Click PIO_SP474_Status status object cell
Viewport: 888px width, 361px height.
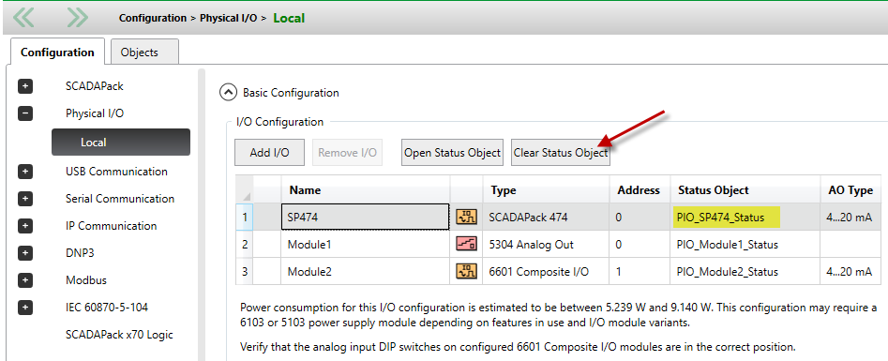tap(745, 217)
